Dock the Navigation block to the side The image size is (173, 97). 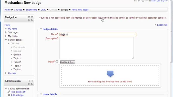coord(32,17)
